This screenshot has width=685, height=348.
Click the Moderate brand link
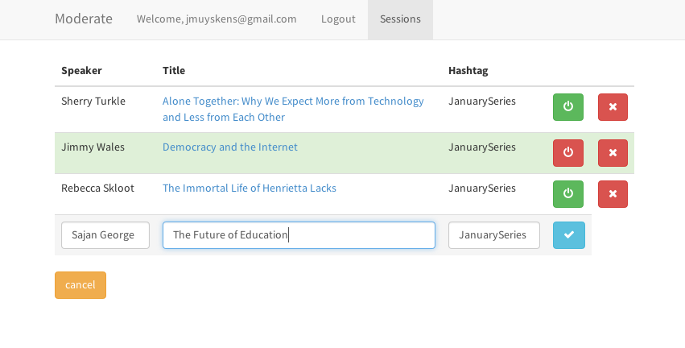pyautogui.click(x=84, y=19)
